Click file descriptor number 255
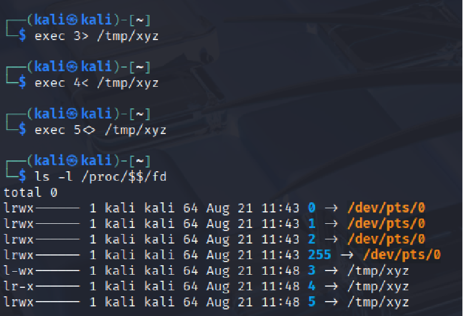The image size is (463, 316). [319, 254]
